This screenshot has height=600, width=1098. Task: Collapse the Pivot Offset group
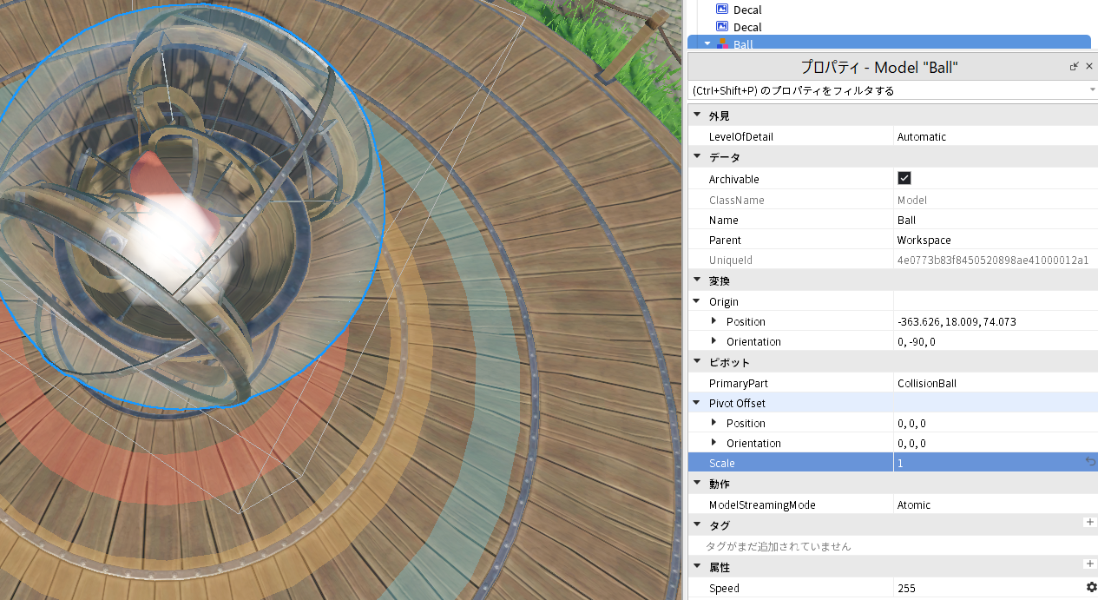tap(696, 403)
